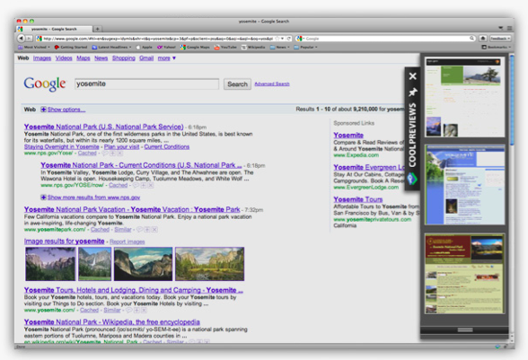
Task: Open the Current Conditions sub-link
Action: coord(167,147)
